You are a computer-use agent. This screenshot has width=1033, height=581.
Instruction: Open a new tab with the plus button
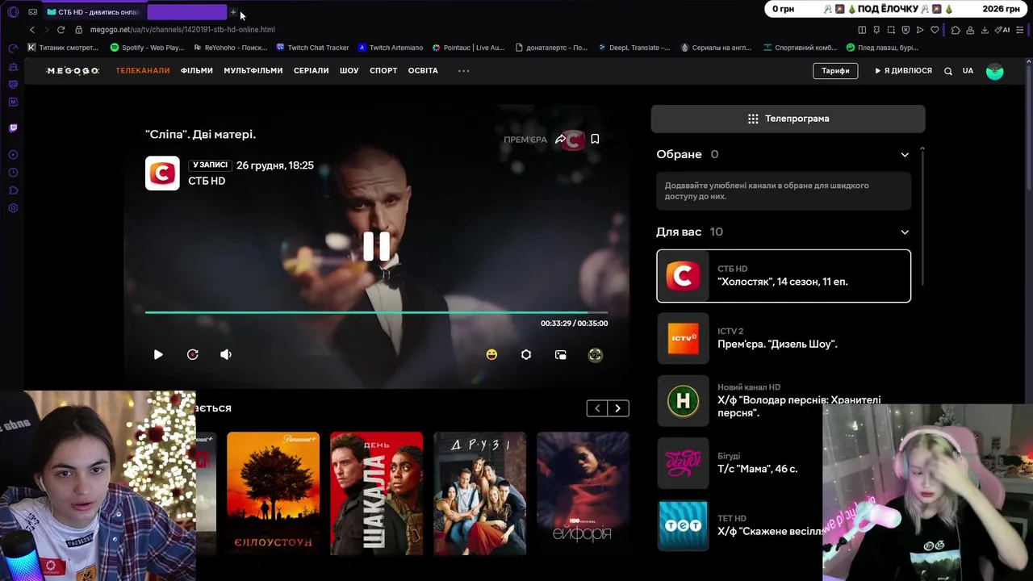233,12
